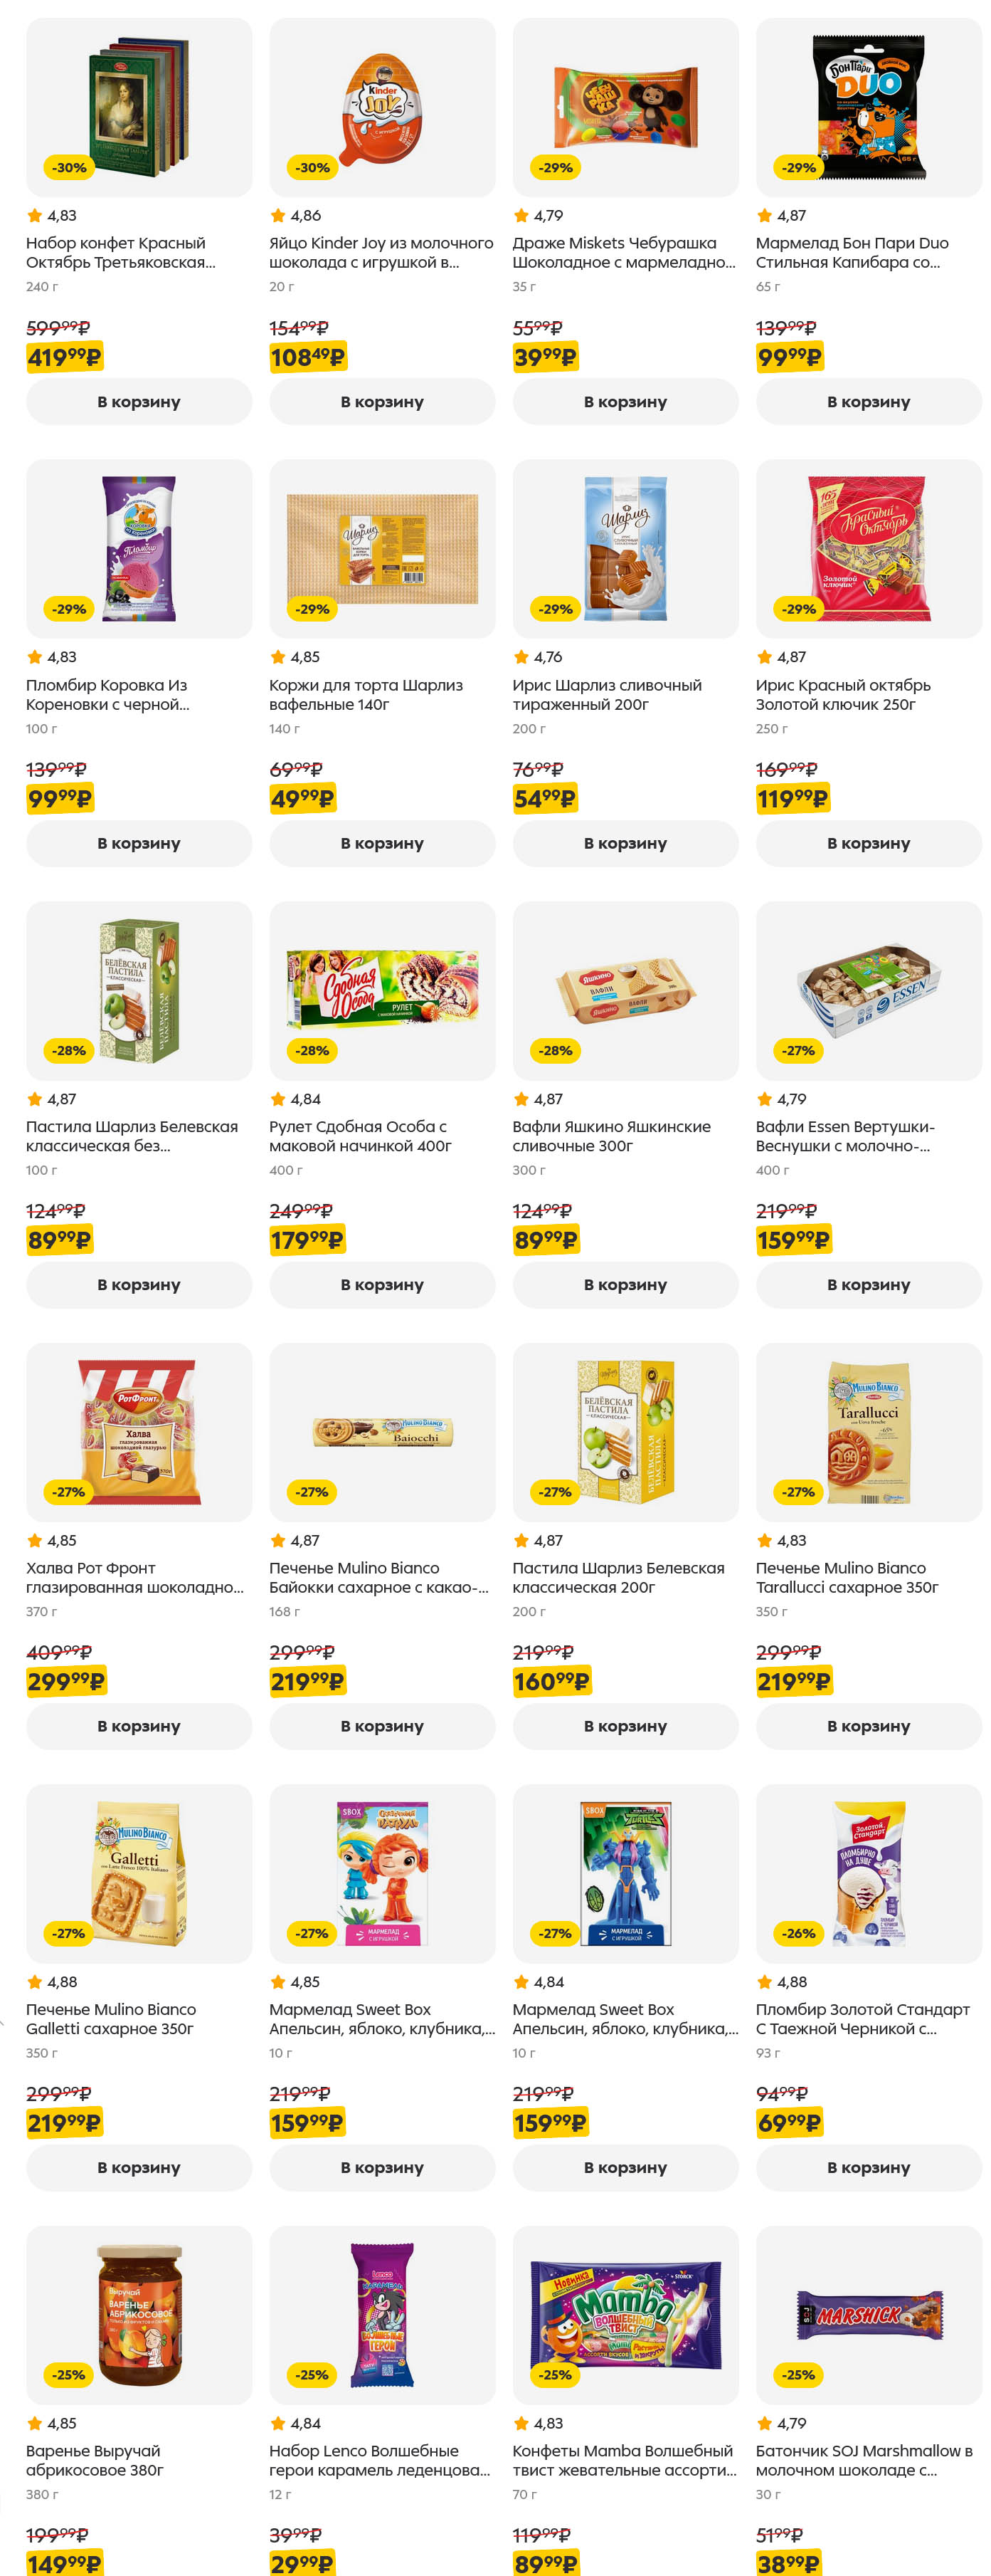Open Ирис Красный октябрь Золотой ключик title
Image resolution: width=991 pixels, height=2576 pixels.
point(842,695)
